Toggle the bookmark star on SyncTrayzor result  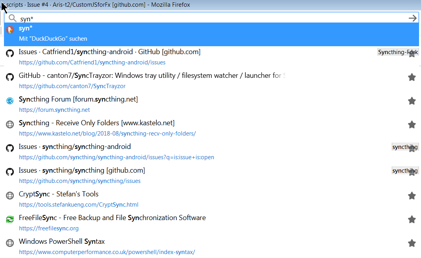coord(412,77)
